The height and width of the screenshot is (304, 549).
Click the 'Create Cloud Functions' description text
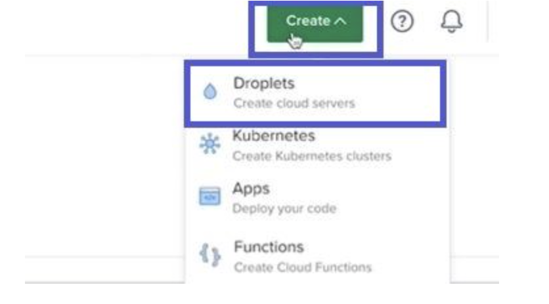[x=303, y=267]
